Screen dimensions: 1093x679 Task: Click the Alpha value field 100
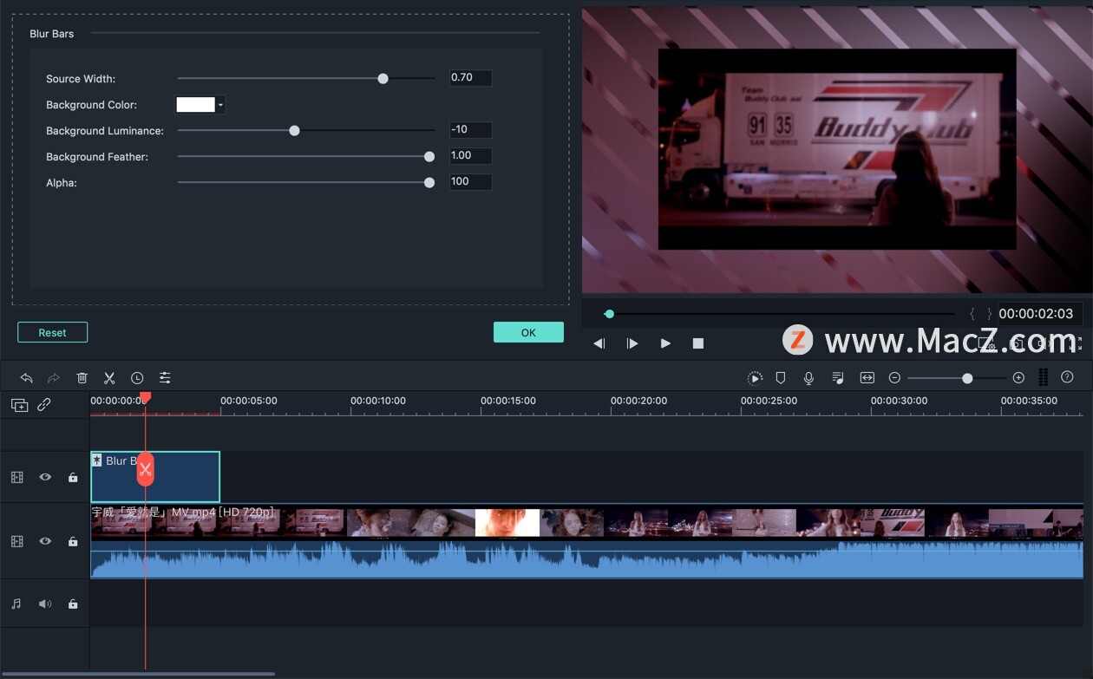(x=470, y=182)
